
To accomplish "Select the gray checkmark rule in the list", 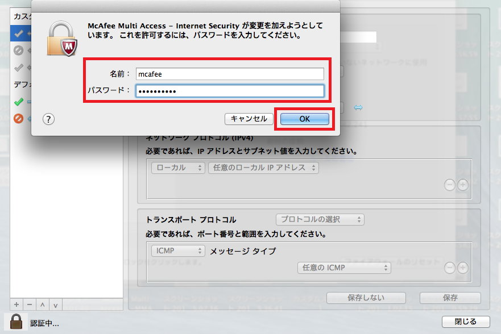I will pyautogui.click(x=19, y=68).
